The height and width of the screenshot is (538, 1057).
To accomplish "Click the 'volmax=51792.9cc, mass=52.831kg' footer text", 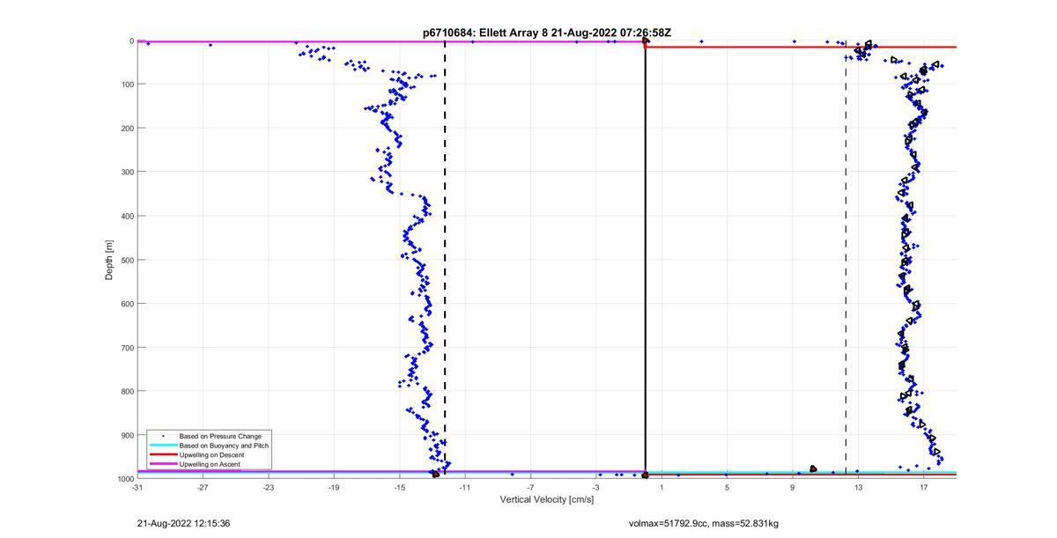I will point(704,523).
